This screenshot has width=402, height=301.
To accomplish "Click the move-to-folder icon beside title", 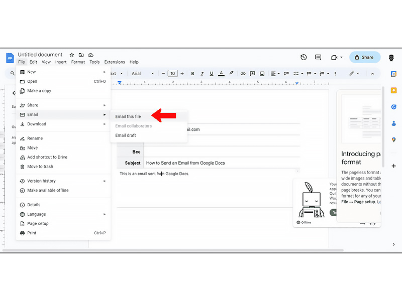I will coord(81,55).
